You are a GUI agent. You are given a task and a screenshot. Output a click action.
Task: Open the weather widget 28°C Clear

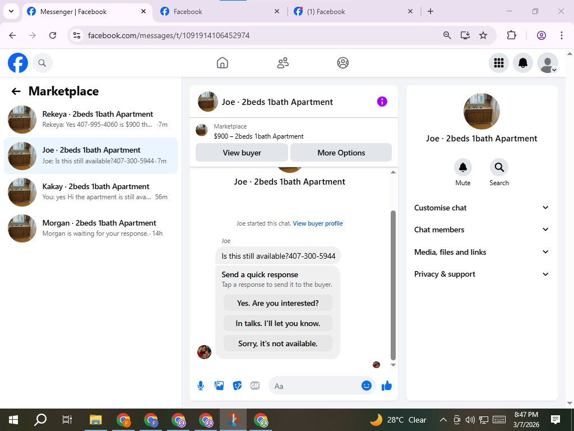(x=398, y=420)
